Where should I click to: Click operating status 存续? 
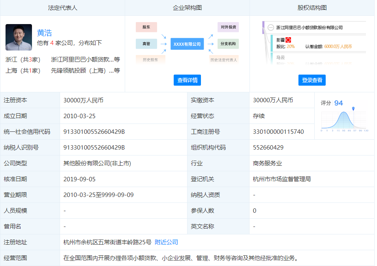pos(259,116)
